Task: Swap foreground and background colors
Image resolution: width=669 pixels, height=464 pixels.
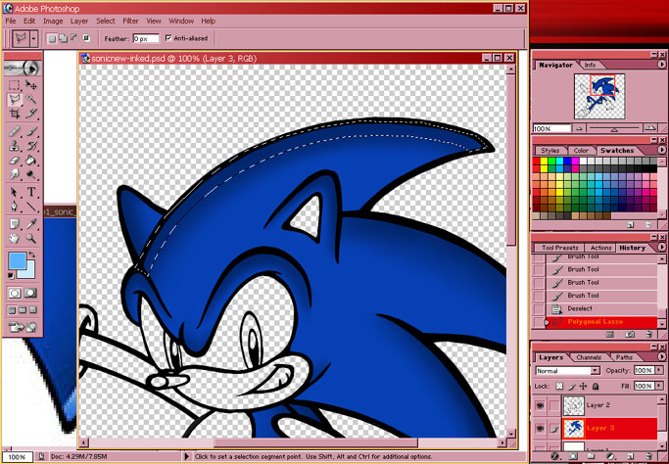Action: (x=31, y=255)
